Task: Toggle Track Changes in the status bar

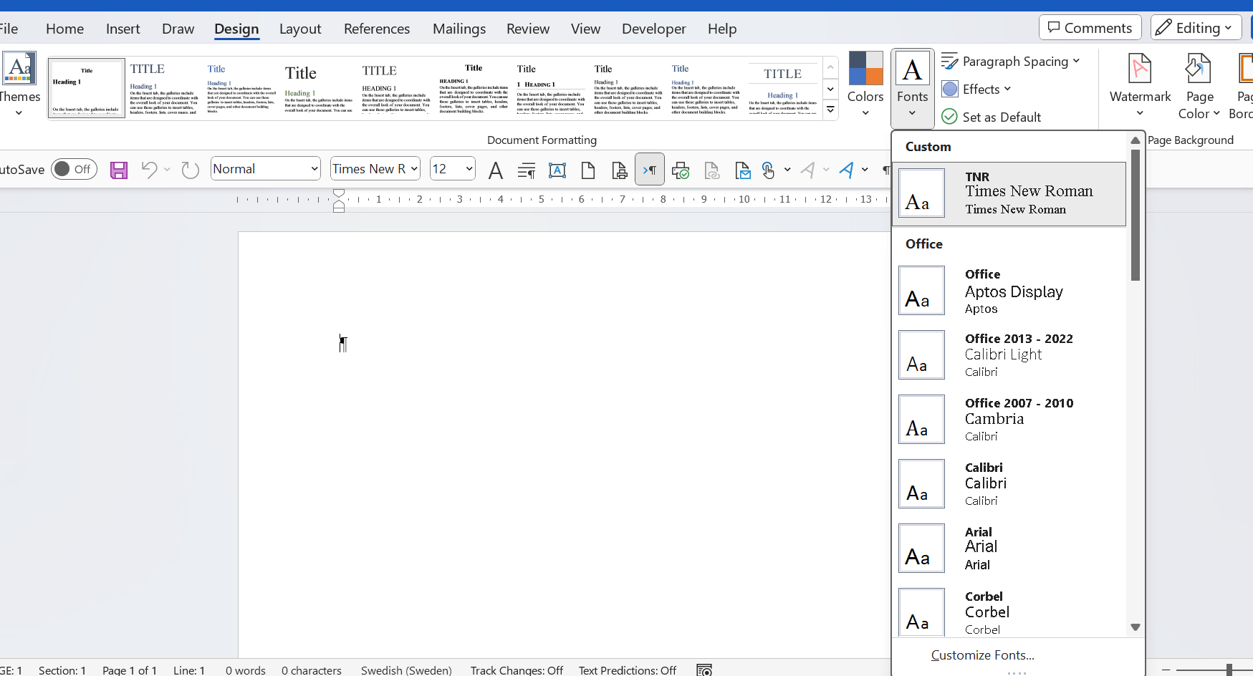Action: click(517, 670)
